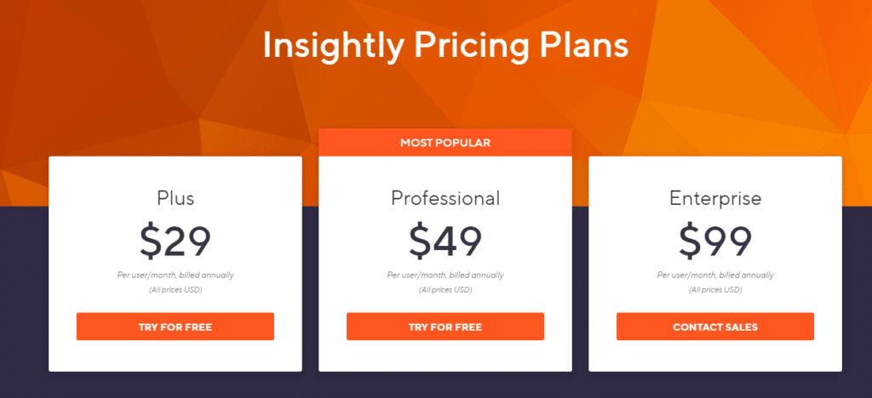Click All prices USD under the $29 price
This screenshot has height=398, width=872.
pyautogui.click(x=175, y=290)
